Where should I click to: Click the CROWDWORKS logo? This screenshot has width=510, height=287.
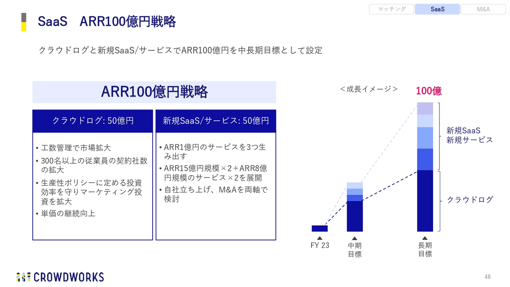tap(60, 277)
